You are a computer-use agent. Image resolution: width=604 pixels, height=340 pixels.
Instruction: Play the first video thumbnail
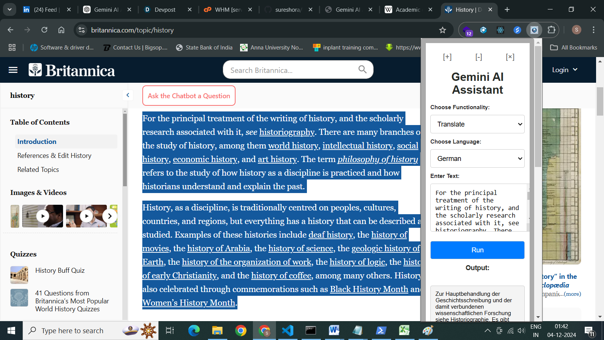43,216
